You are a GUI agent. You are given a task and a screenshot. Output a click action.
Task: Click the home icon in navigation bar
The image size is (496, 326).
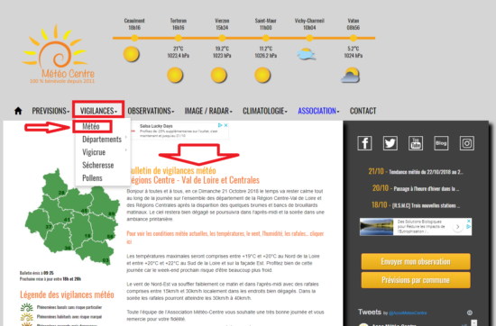tap(18, 111)
